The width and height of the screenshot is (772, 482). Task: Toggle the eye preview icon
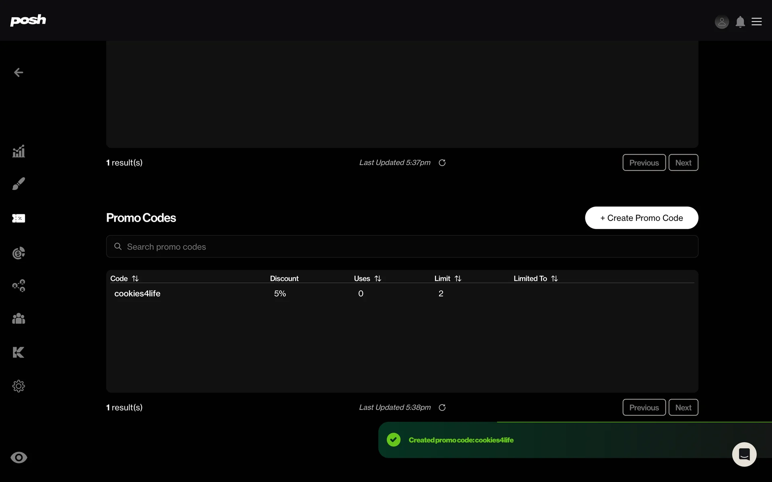point(18,457)
